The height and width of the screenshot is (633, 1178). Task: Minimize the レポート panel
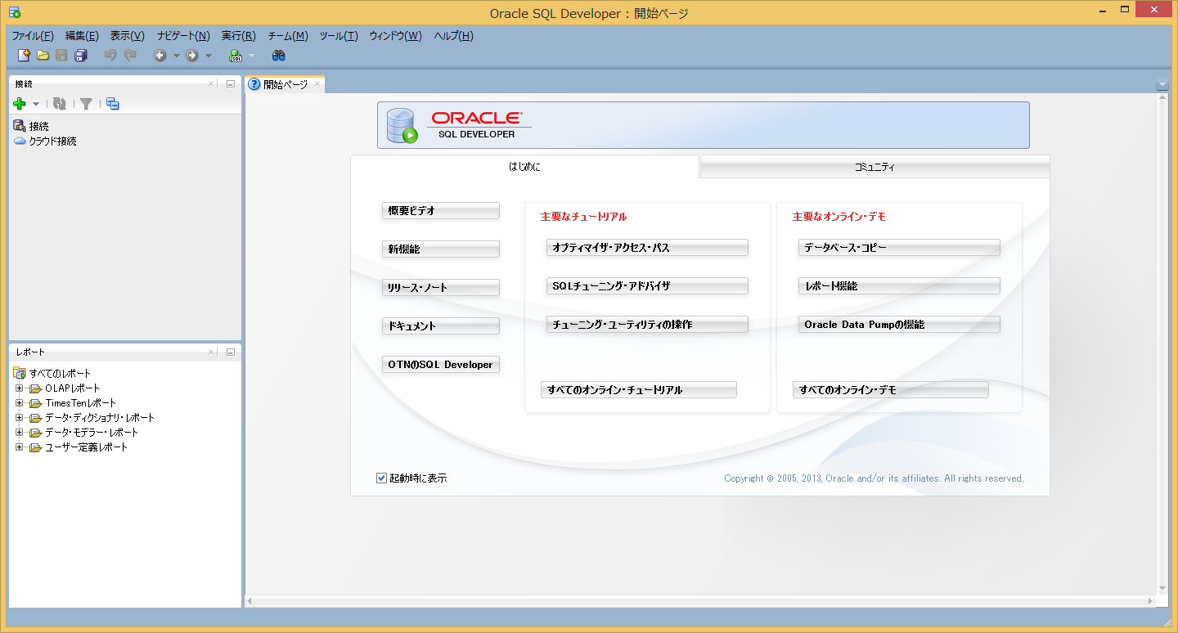(x=231, y=352)
